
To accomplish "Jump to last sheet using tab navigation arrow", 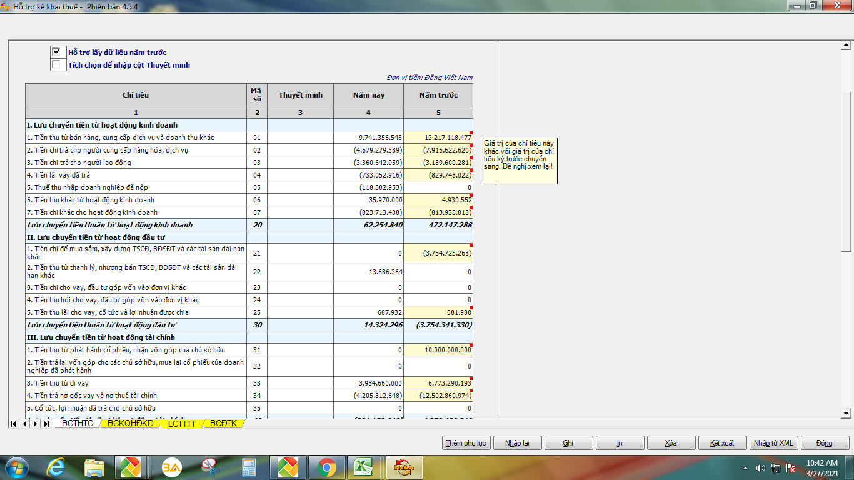I will pyautogui.click(x=46, y=424).
